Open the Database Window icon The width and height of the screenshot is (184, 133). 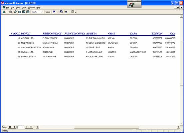coord(61,12)
